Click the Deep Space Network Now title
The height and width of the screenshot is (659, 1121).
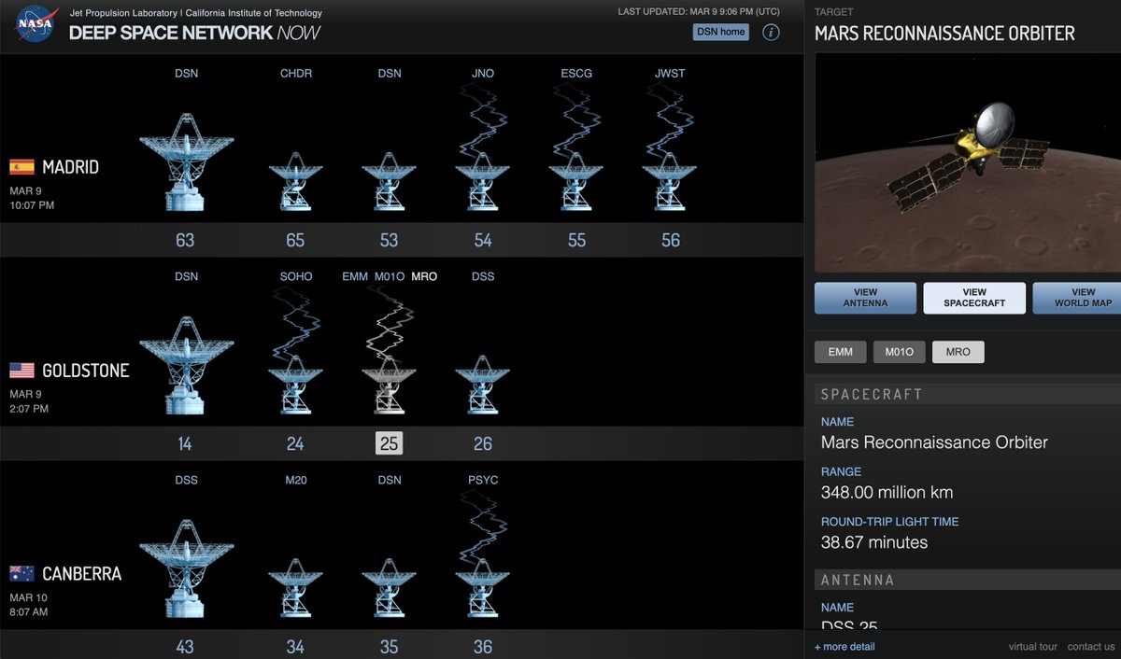point(194,33)
